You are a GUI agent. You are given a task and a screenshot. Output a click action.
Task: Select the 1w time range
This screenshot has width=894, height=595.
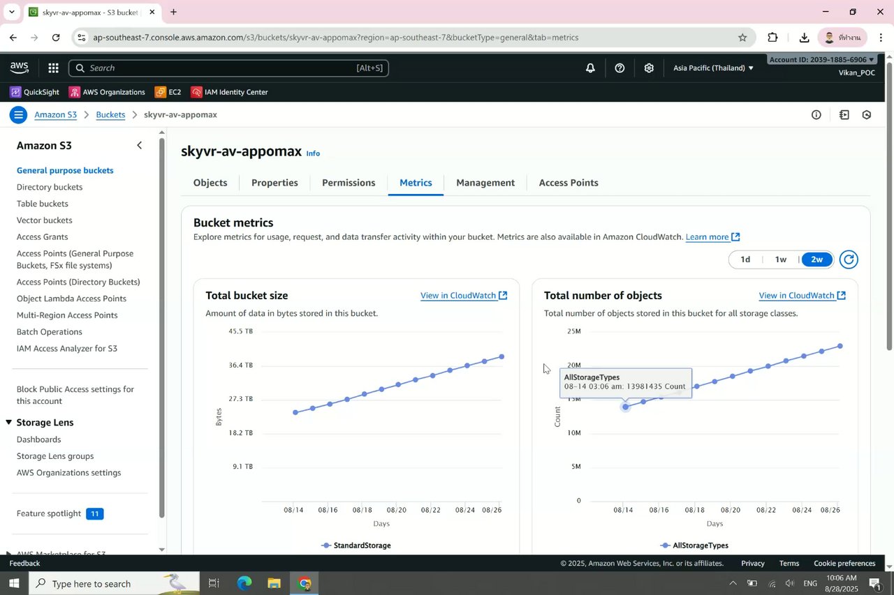point(781,259)
